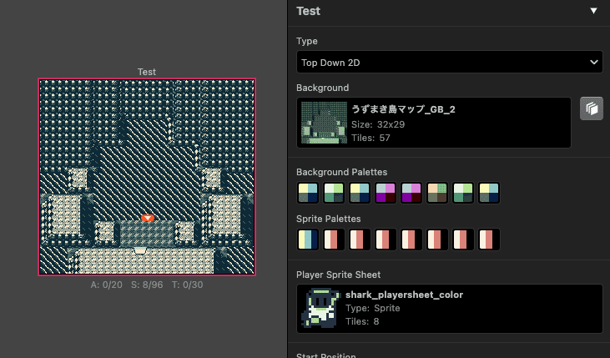Open the scene menu triangle beside Test
This screenshot has height=358, width=610.
tap(593, 11)
